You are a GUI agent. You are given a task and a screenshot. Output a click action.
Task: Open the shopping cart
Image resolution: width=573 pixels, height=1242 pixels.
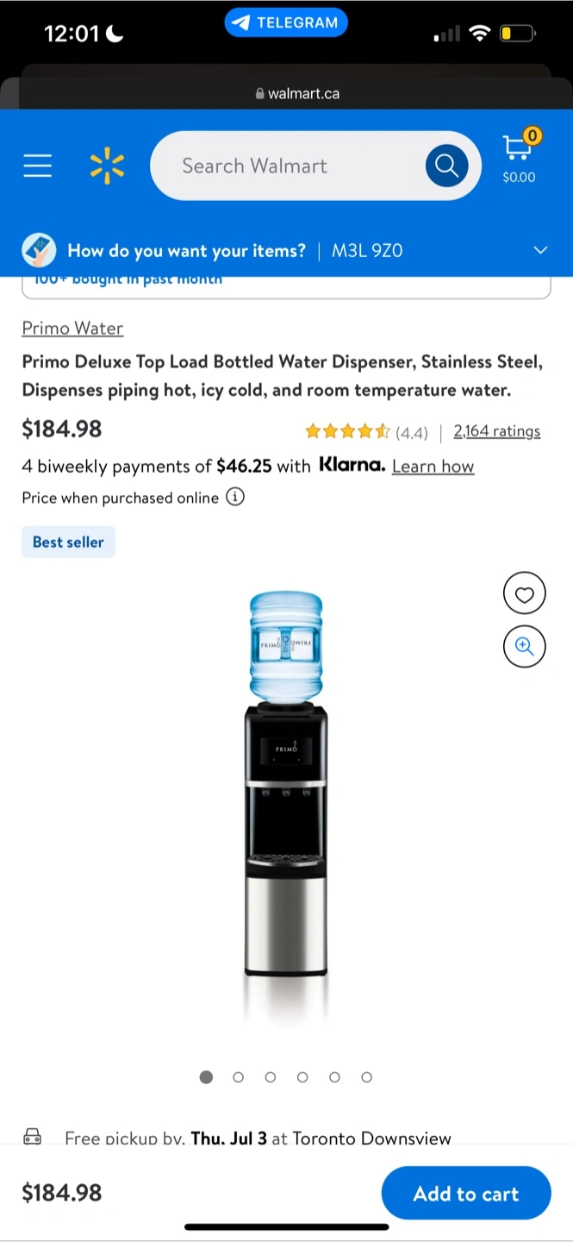[519, 156]
